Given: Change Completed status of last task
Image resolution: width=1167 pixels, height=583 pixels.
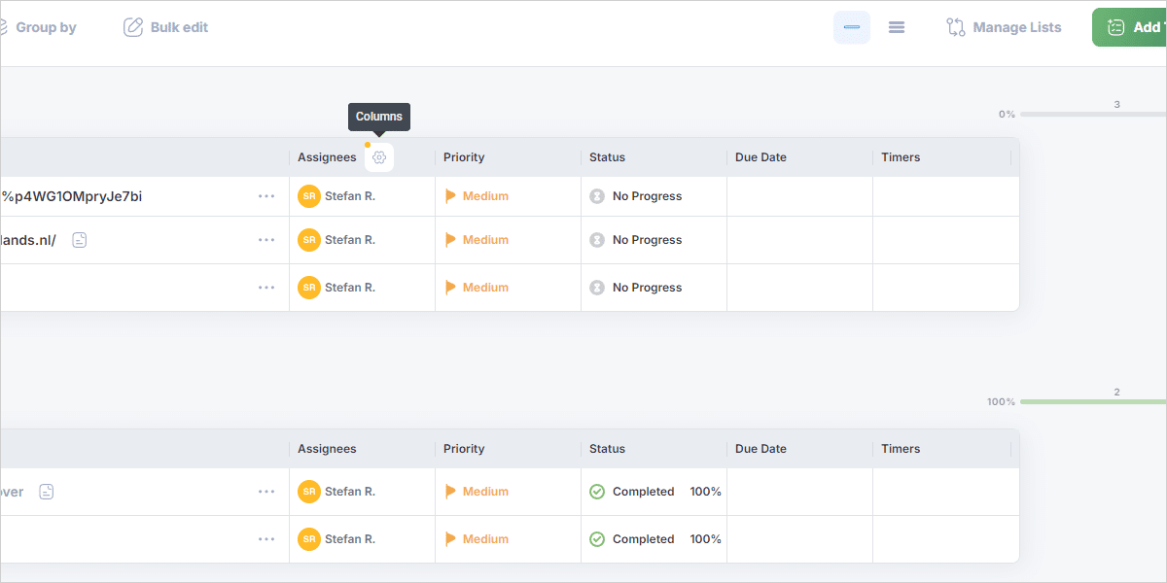Looking at the screenshot, I should tap(642, 539).
